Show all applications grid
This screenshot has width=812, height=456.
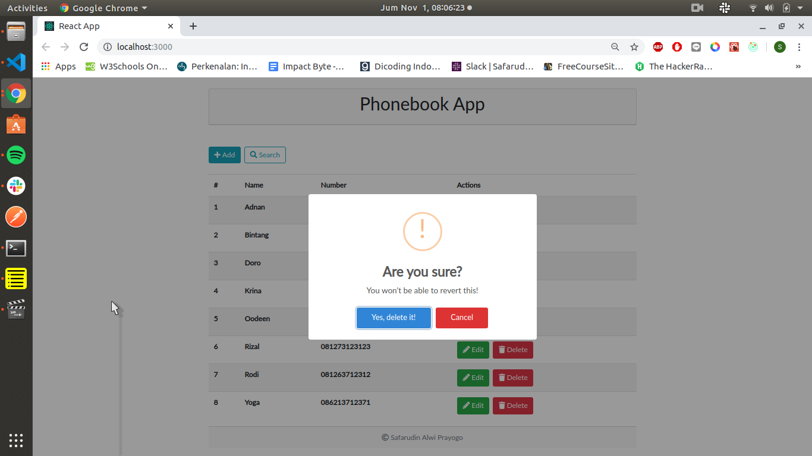pyautogui.click(x=16, y=440)
